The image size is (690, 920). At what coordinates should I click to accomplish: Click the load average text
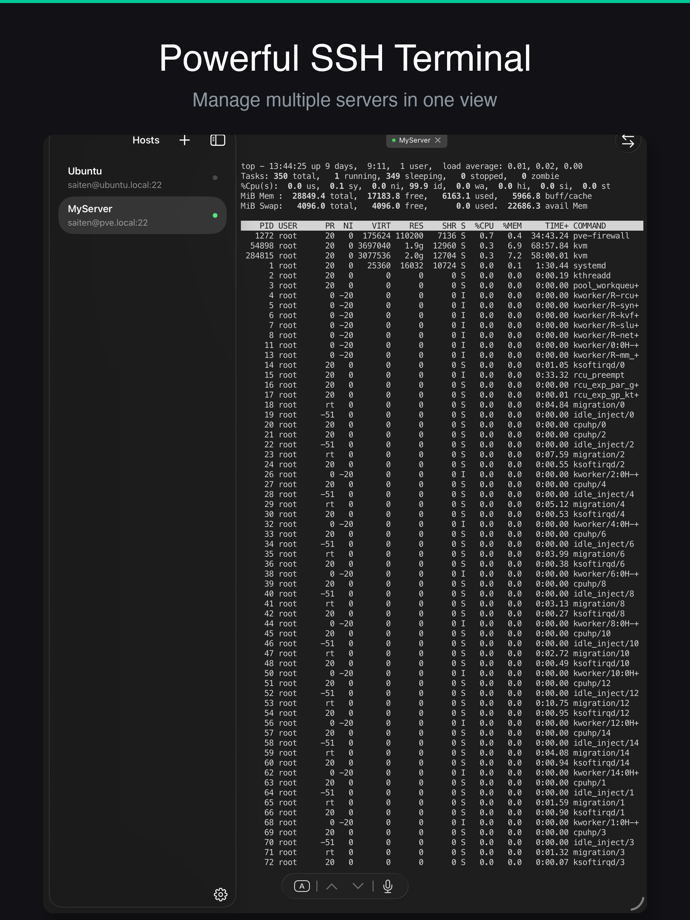click(x=512, y=166)
